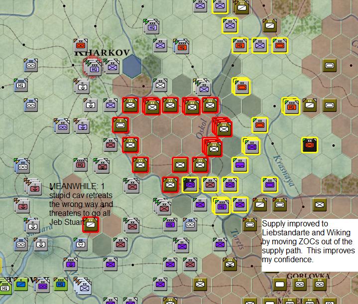Screen dimensions: 358x304
Task: Select the yellow-outlined purple XXX HQ counter
Action: click(221, 205)
